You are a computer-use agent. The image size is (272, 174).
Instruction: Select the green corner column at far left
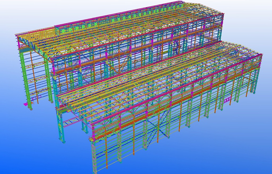pyautogui.click(x=25, y=77)
